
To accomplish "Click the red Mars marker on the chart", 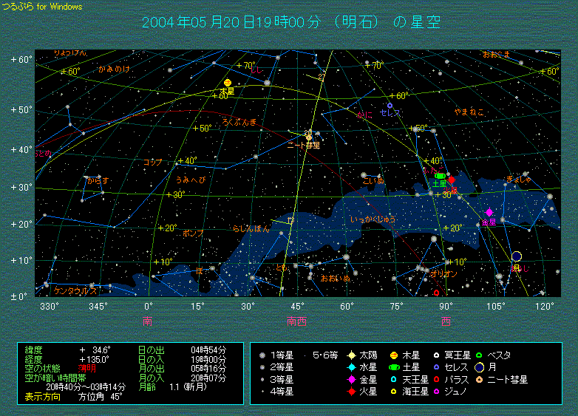I will coord(451,180).
